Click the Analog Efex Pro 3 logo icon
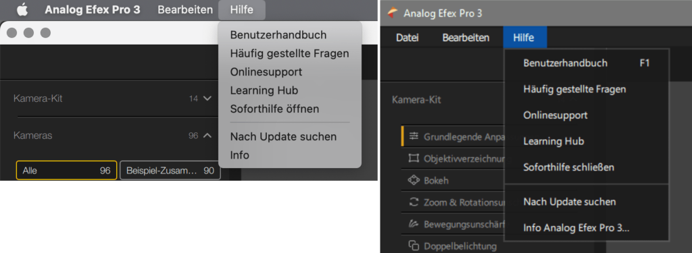Image resolution: width=692 pixels, height=253 pixels. coord(393,13)
